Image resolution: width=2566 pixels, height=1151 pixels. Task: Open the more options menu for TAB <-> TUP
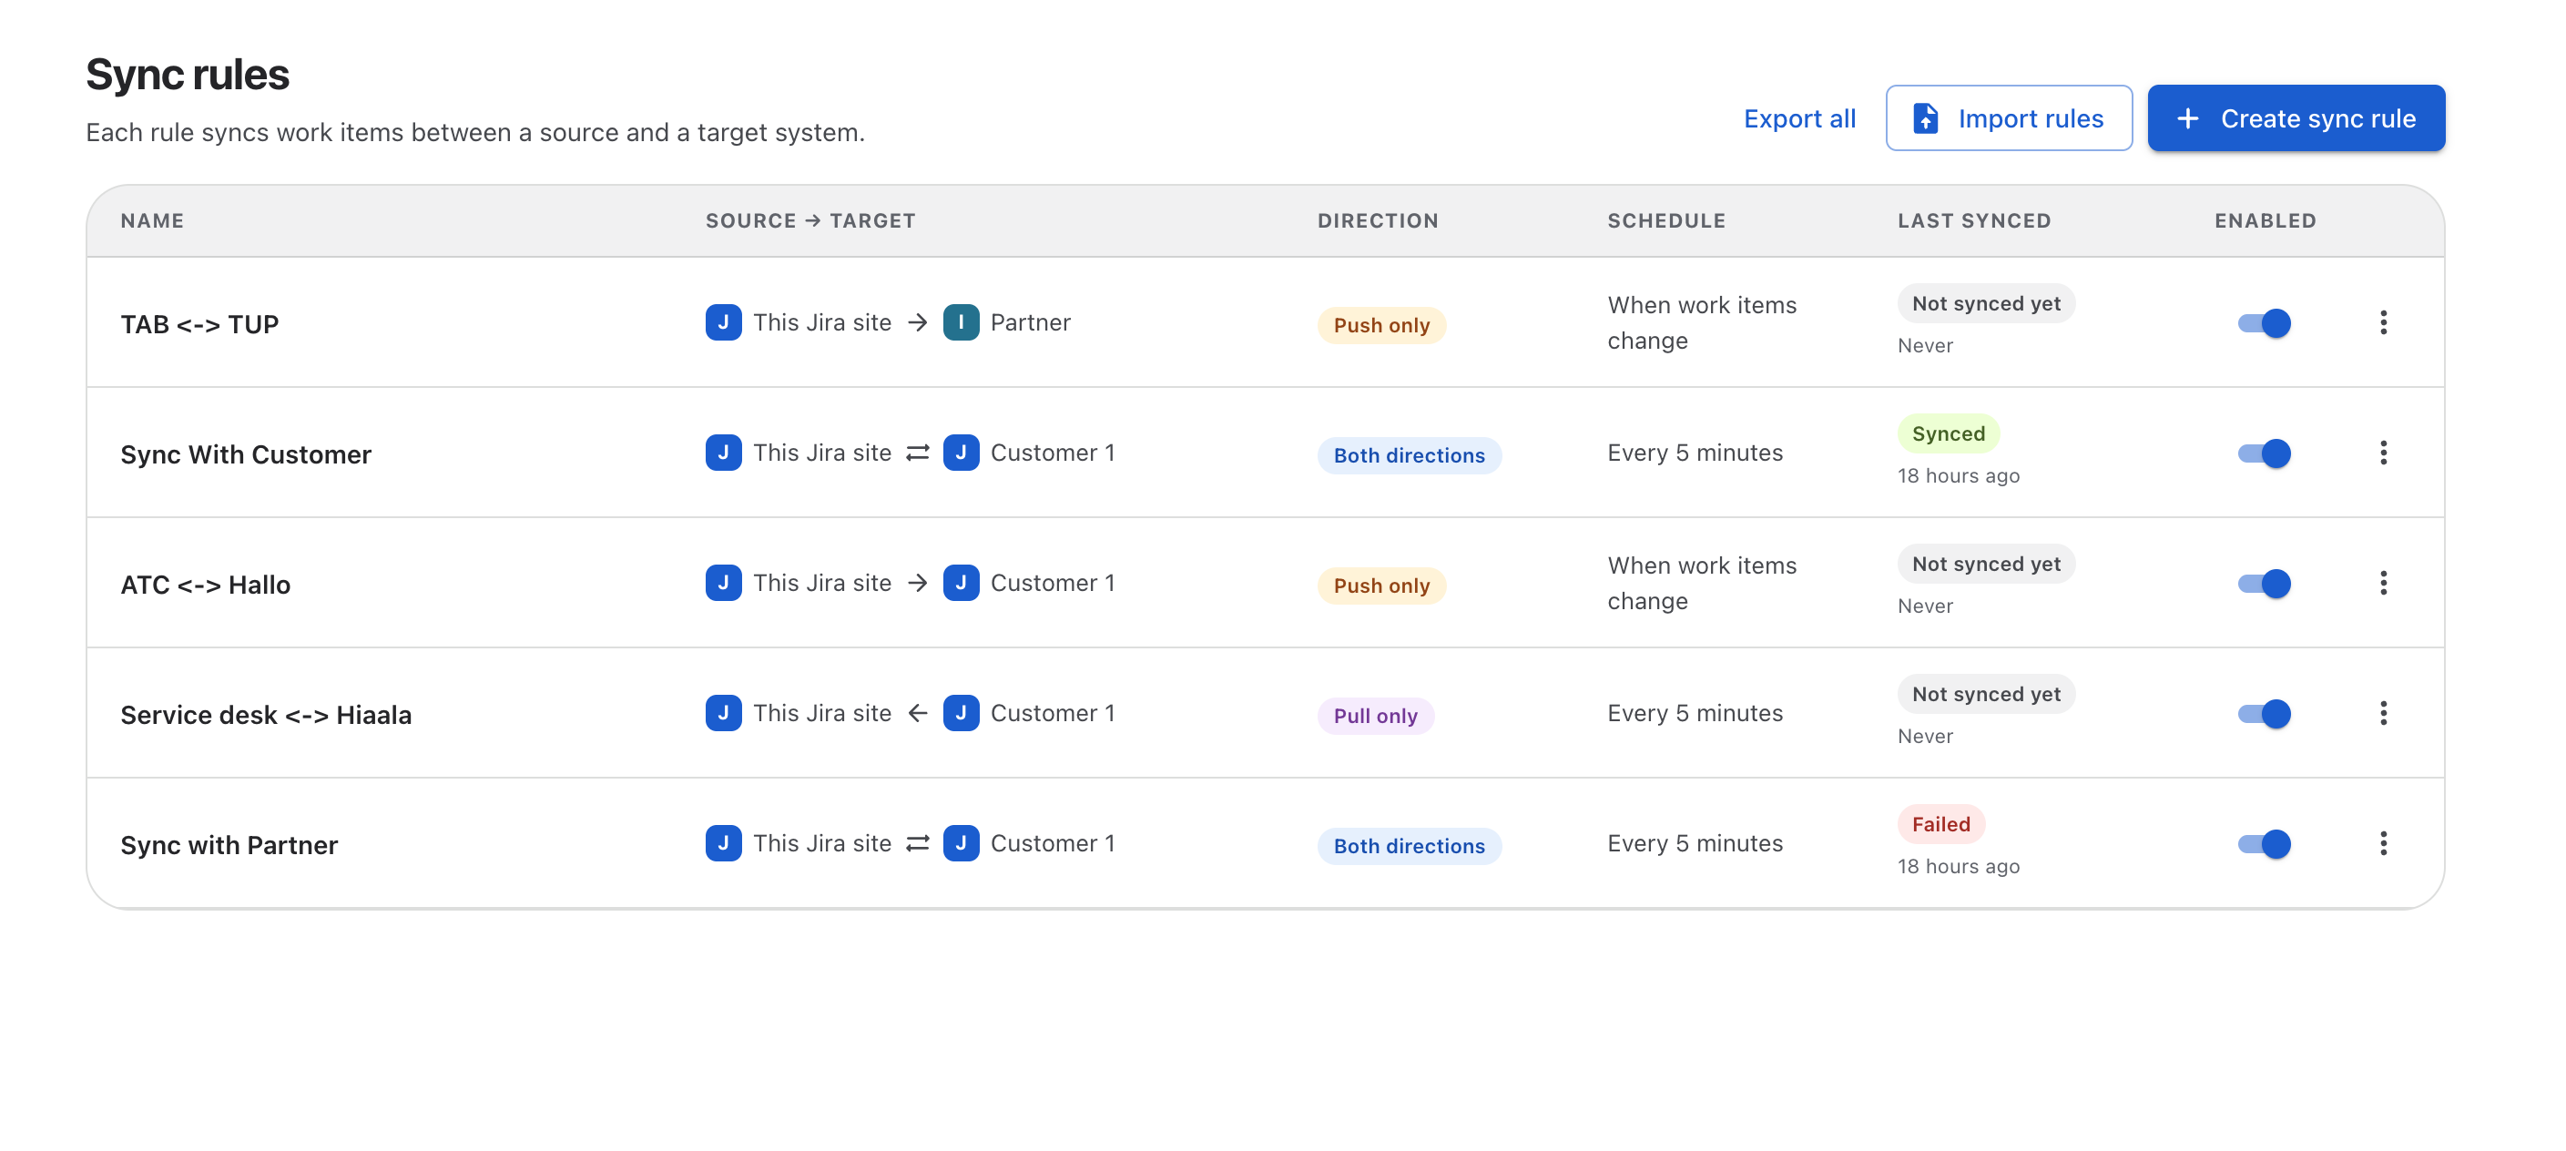coord(2383,321)
